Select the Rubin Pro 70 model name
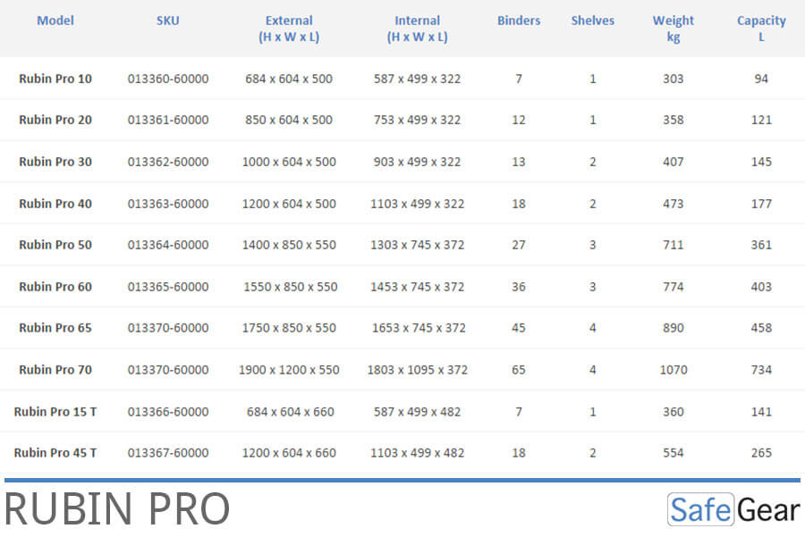The width and height of the screenshot is (805, 537). [x=55, y=370]
